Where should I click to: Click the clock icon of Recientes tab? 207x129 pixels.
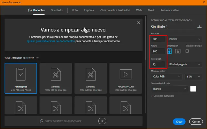(30, 10)
